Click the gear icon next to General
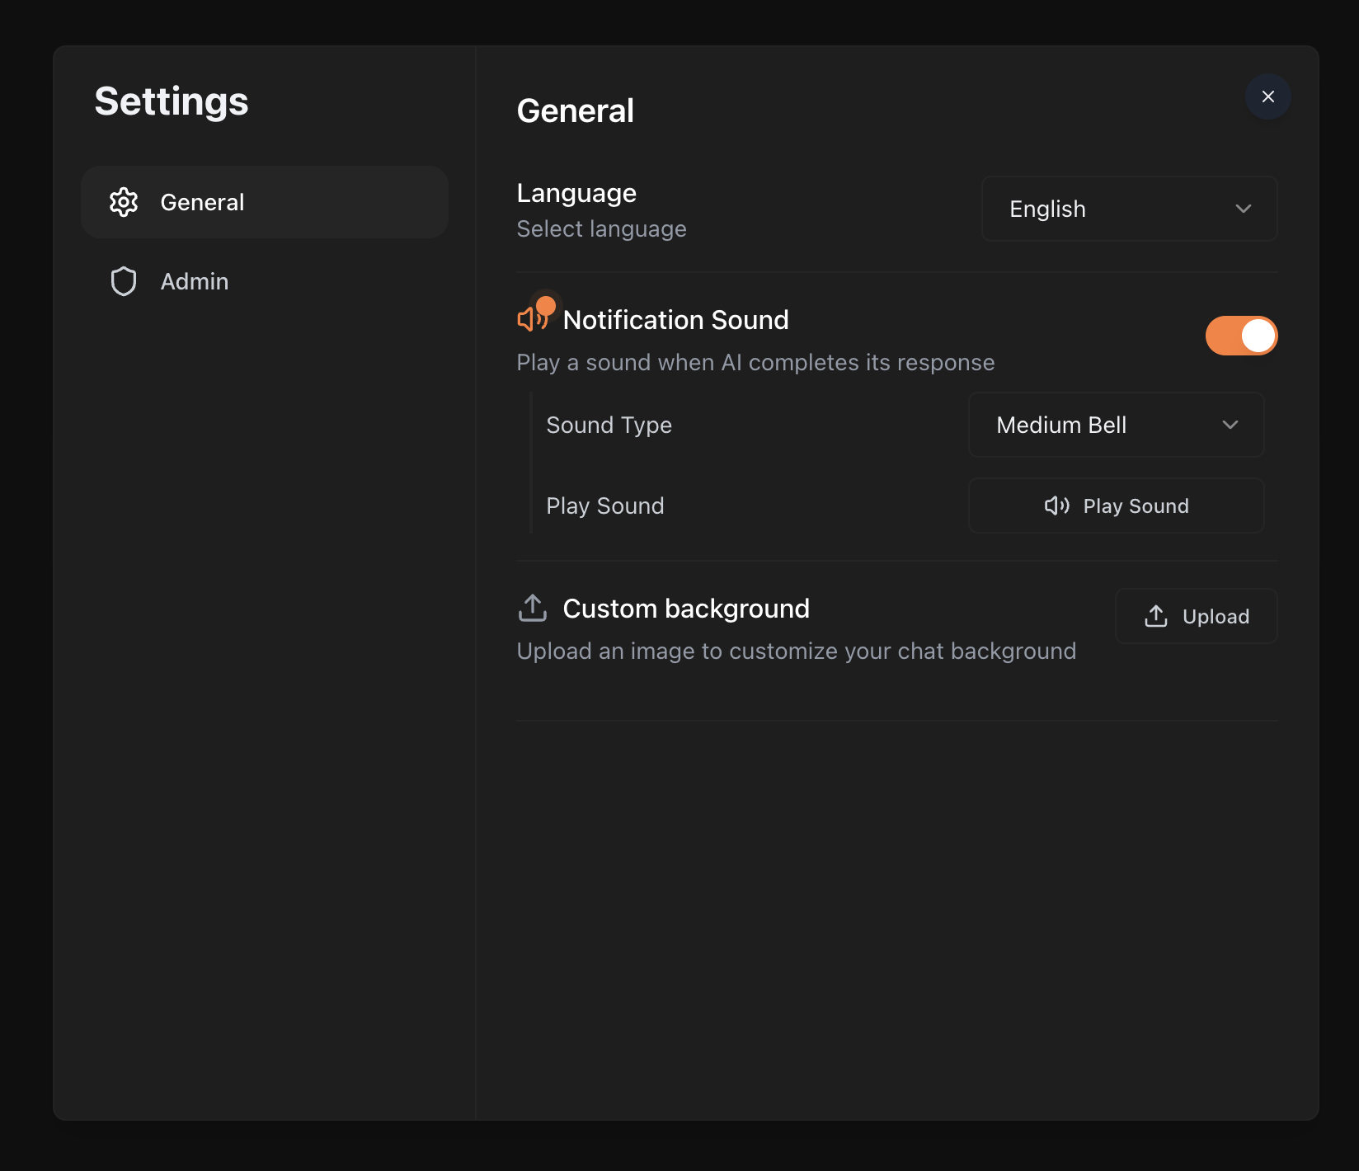Image resolution: width=1359 pixels, height=1171 pixels. tap(124, 202)
